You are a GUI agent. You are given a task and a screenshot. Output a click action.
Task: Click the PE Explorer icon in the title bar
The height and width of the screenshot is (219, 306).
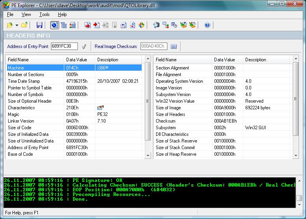coord(6,5)
